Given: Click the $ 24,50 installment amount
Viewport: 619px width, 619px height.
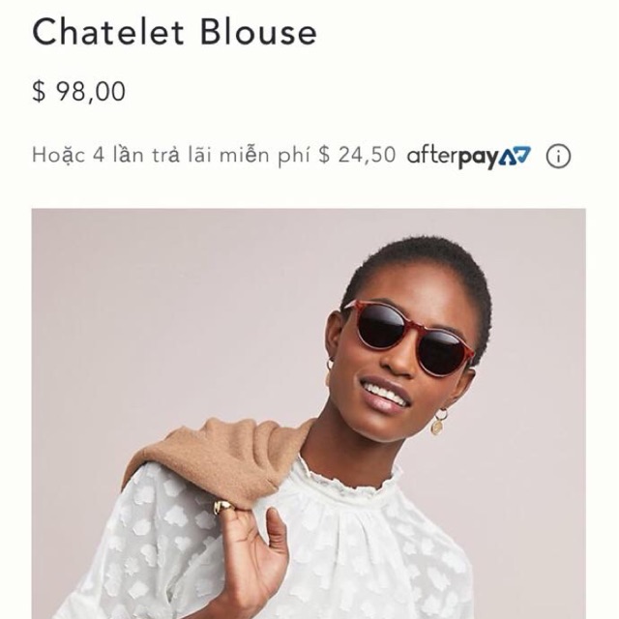Looking at the screenshot, I should (357, 155).
